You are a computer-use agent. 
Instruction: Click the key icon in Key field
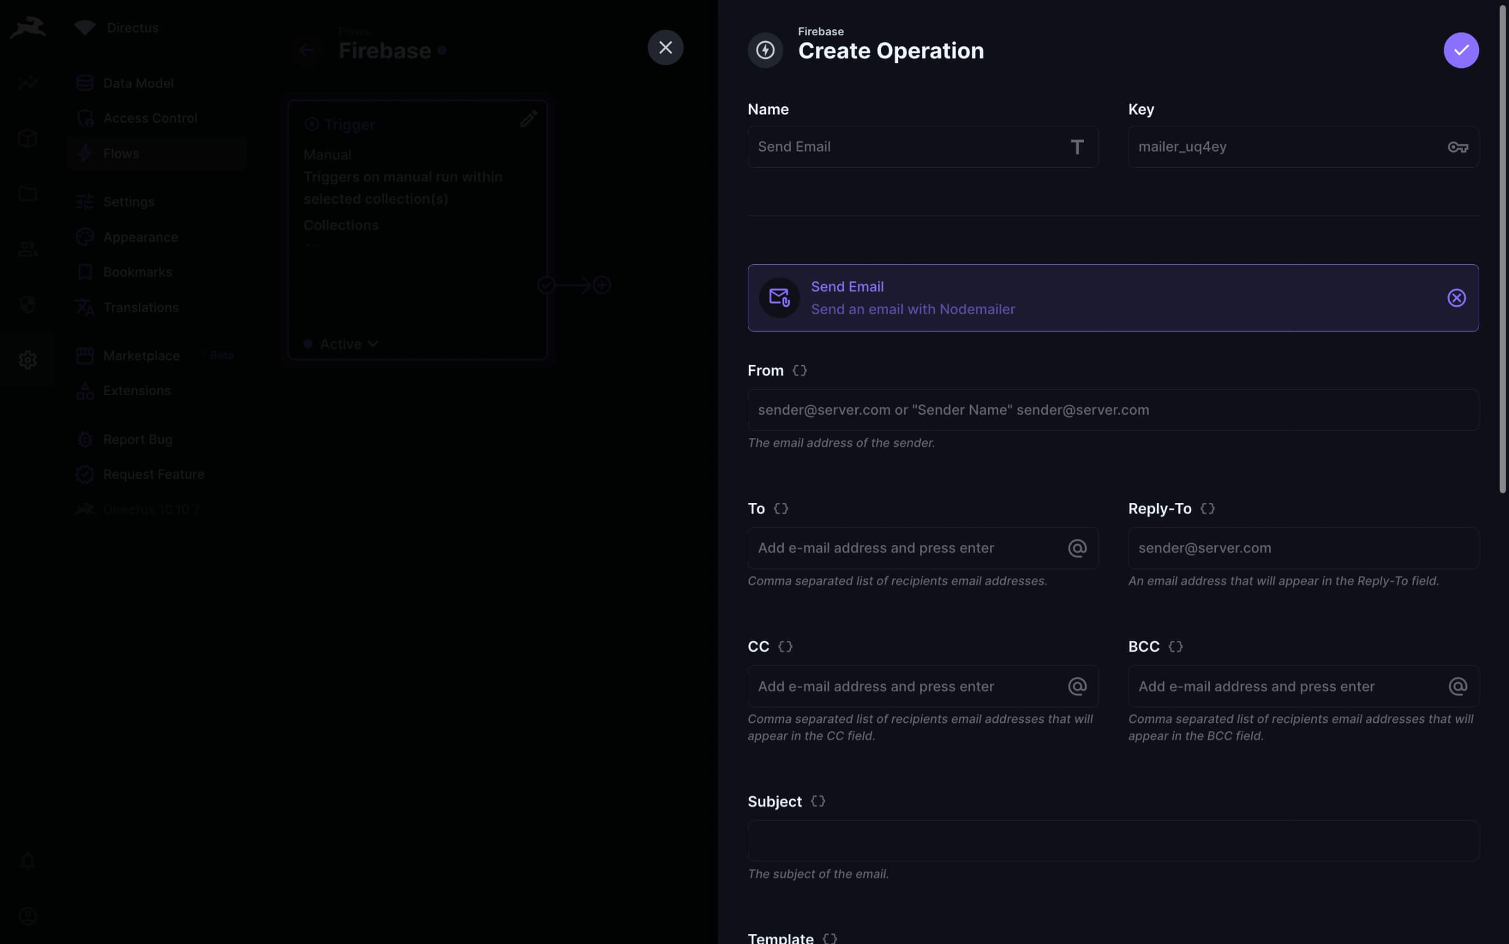[1457, 146]
